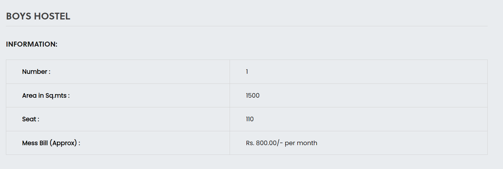Image resolution: width=503 pixels, height=169 pixels.
Task: Click the (Approx) text
Action: pyautogui.click(x=63, y=143)
